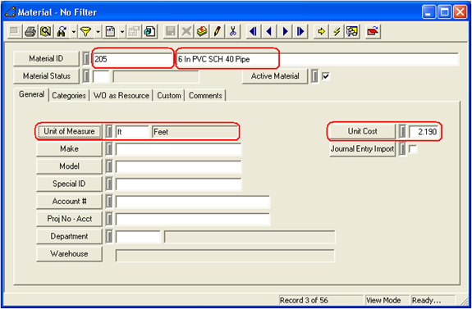Viewport: 472px width, 309px height.
Task: Go to previous record blue arrow
Action: [269, 31]
